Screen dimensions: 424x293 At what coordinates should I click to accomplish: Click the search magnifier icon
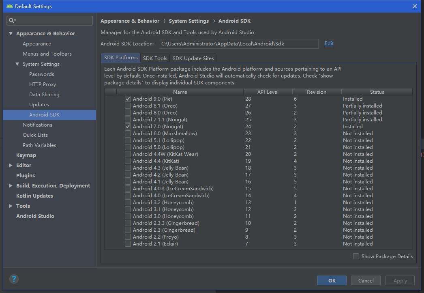tap(12, 20)
